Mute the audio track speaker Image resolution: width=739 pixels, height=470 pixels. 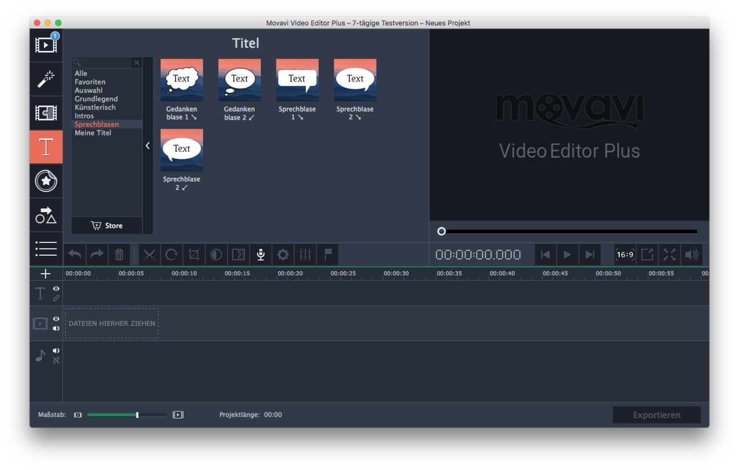pyautogui.click(x=56, y=350)
